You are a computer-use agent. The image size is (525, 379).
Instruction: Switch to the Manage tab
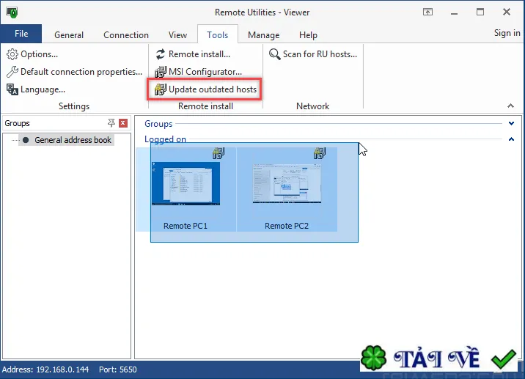263,34
